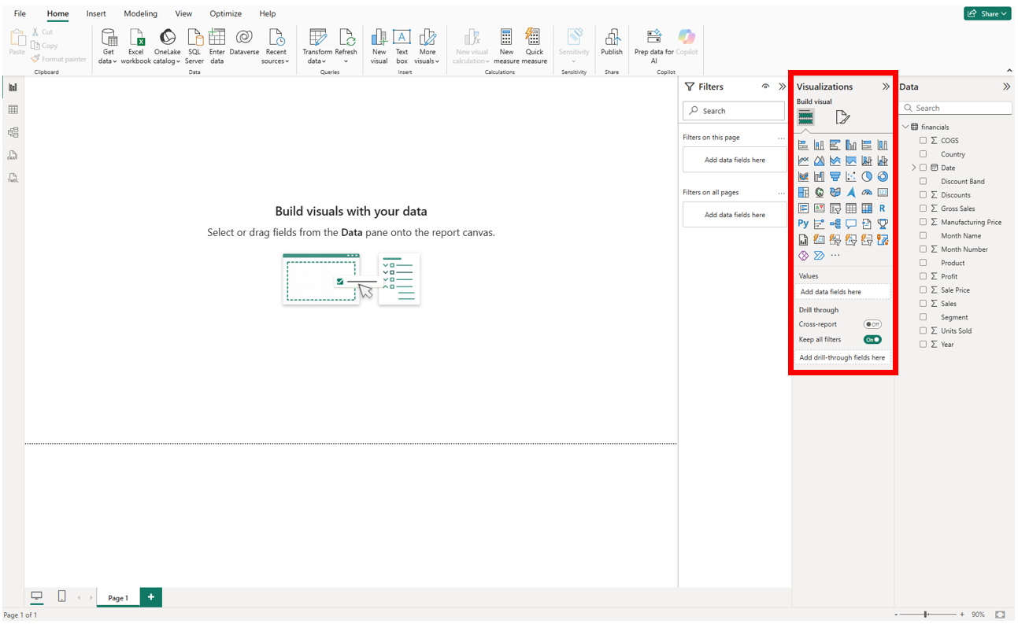
Task: Collapse the financials table
Action: [905, 127]
